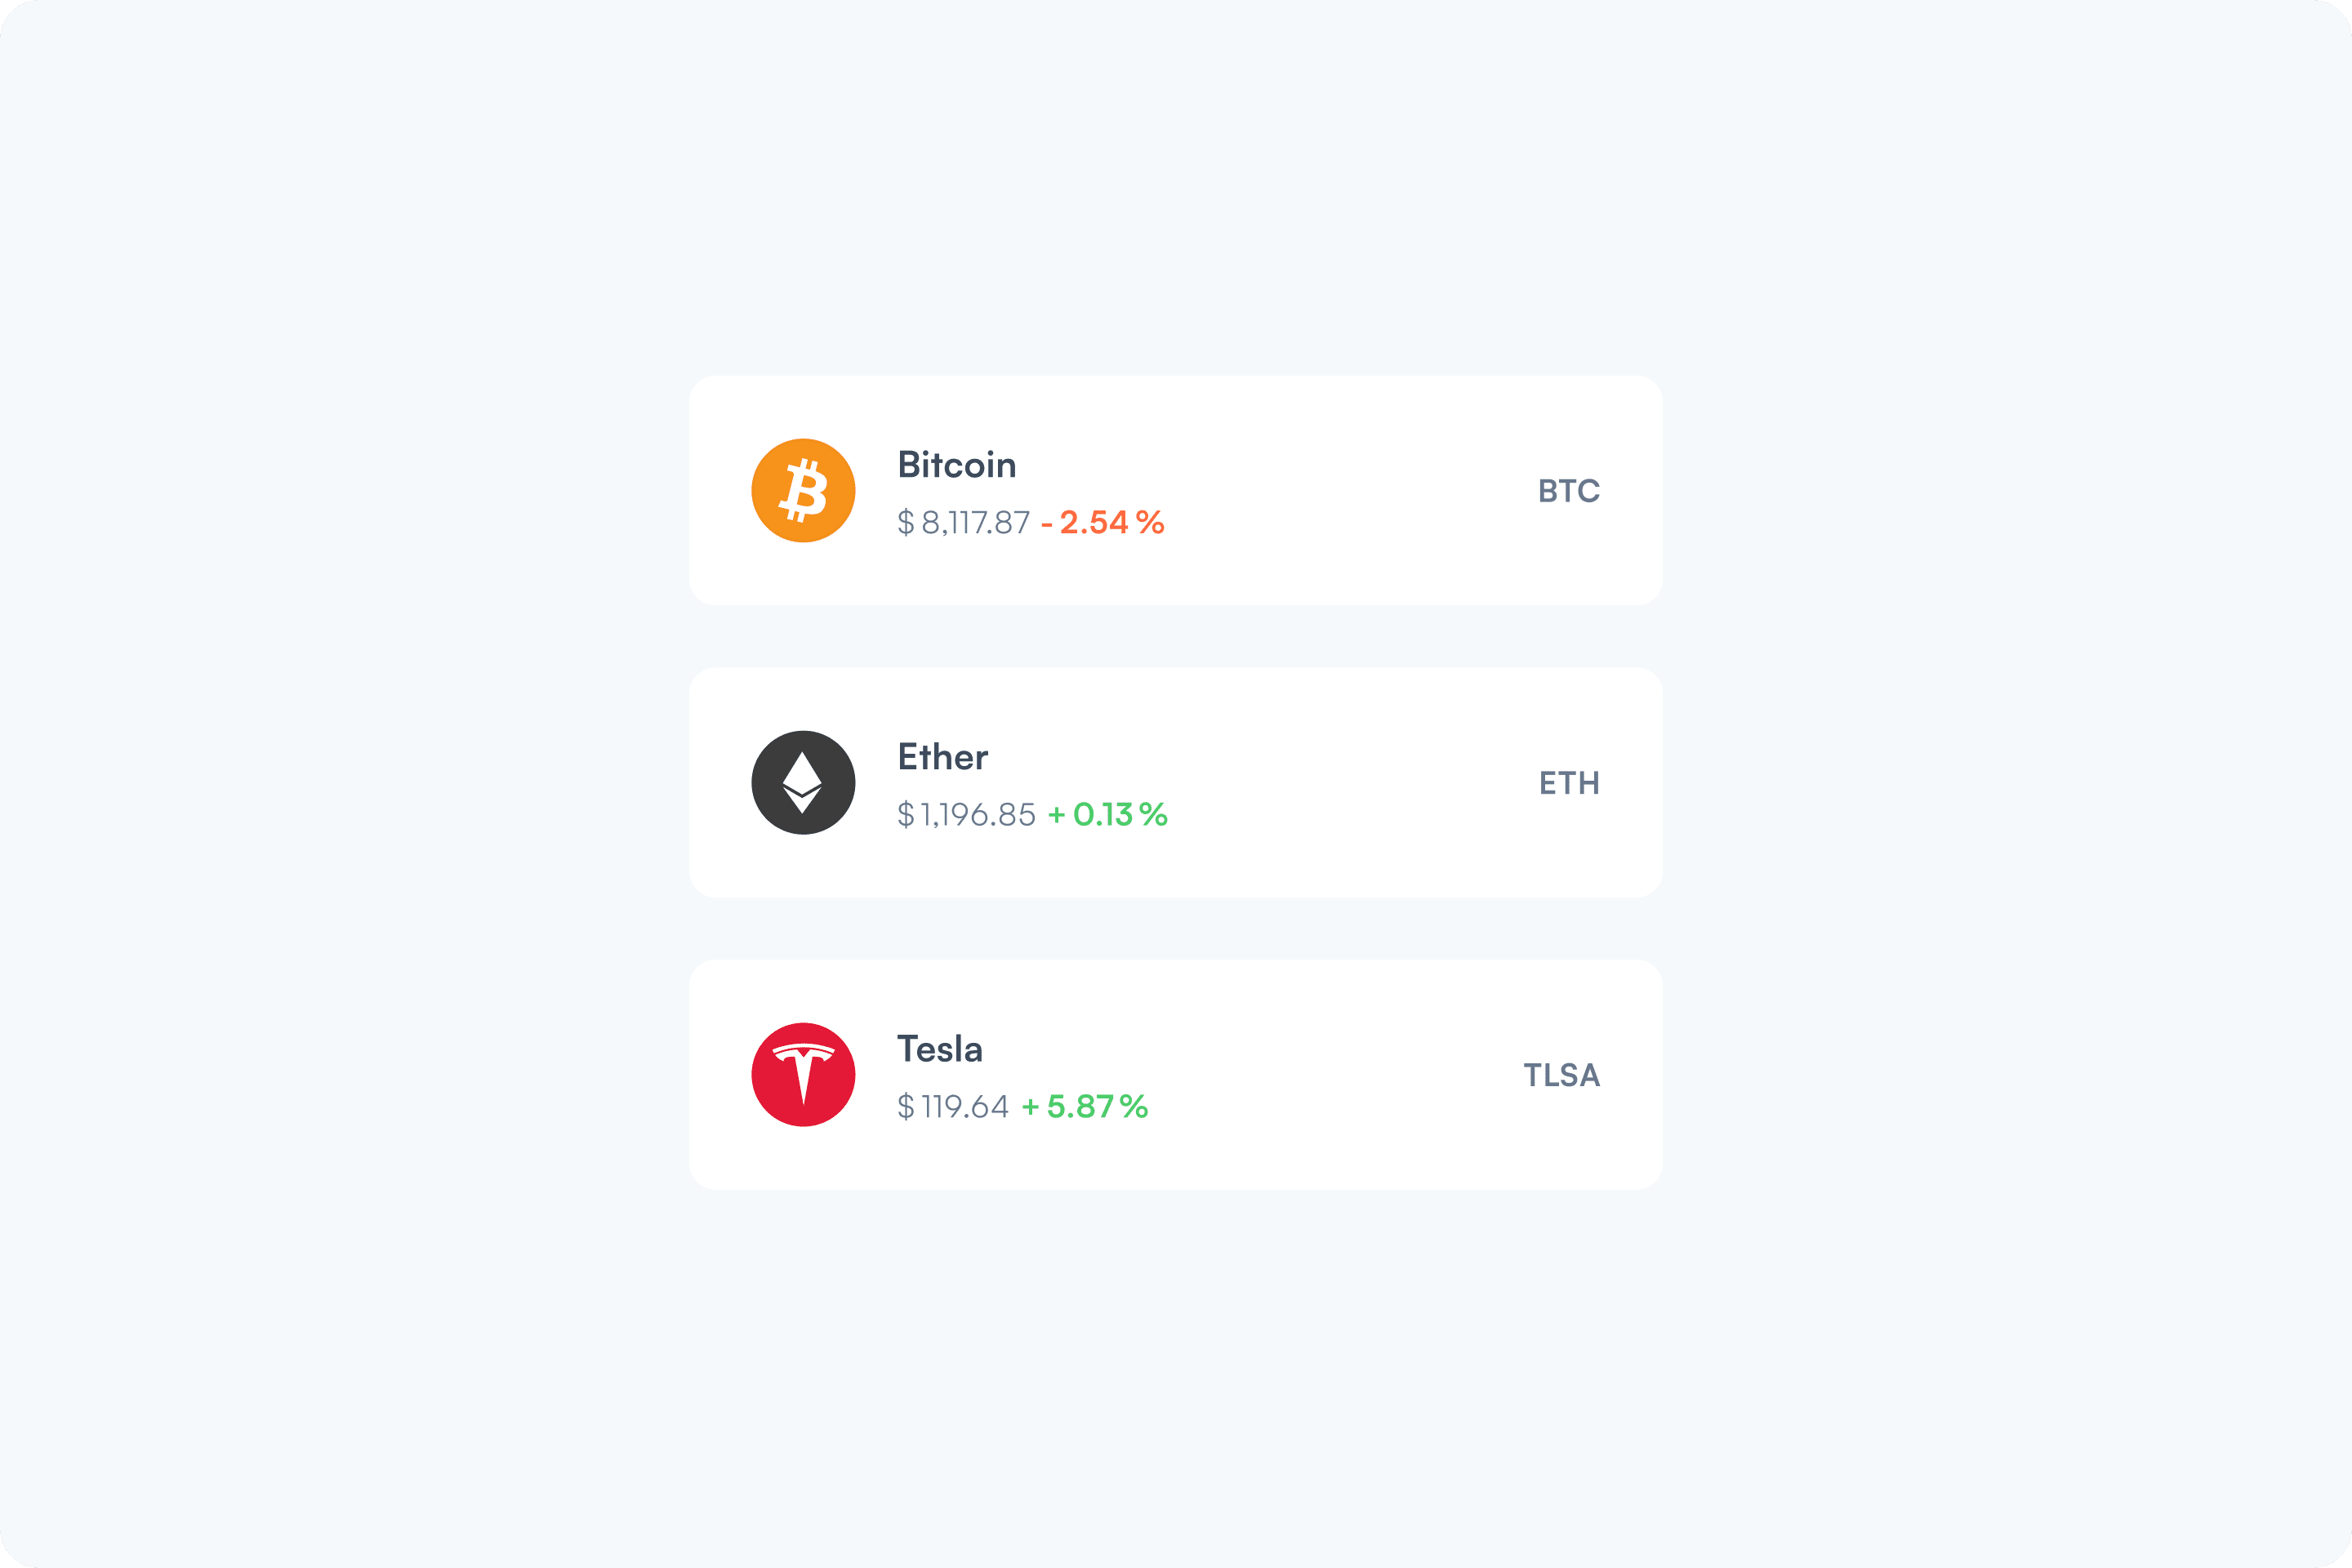Click the dollar sign before 8,117.87
This screenshot has width=2352, height=1568.
(906, 522)
